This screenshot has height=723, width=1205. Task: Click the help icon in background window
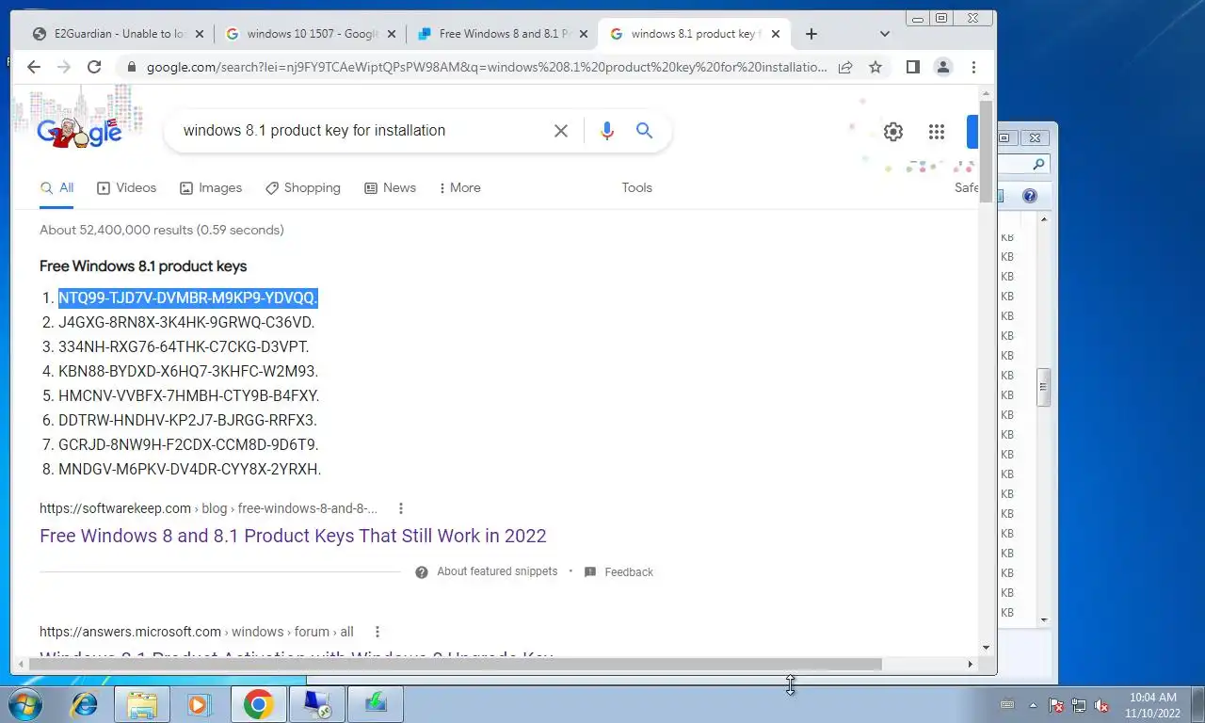point(1029,196)
